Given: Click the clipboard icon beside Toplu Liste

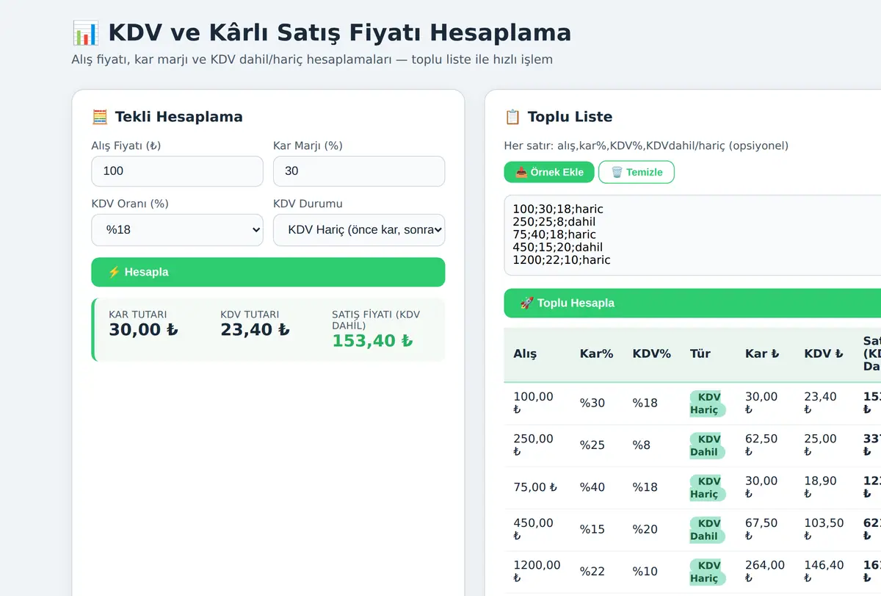Looking at the screenshot, I should (x=512, y=117).
